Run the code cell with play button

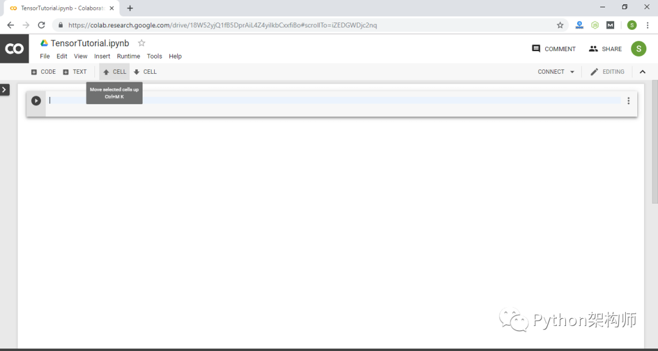(x=36, y=101)
